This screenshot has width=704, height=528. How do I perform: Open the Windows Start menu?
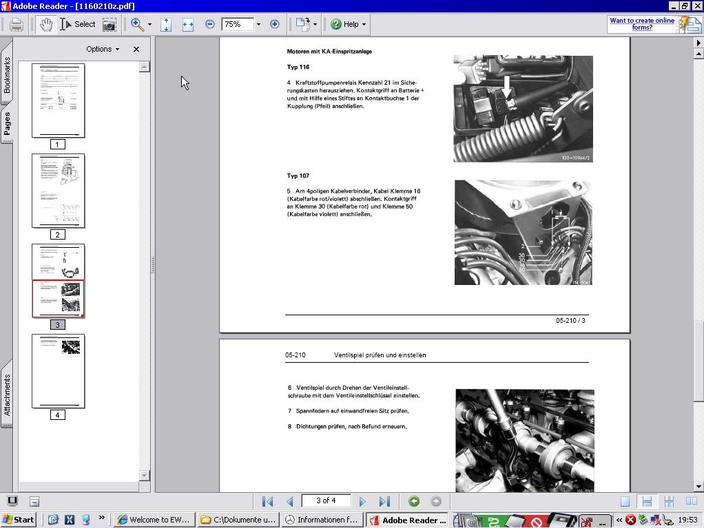[x=19, y=520]
